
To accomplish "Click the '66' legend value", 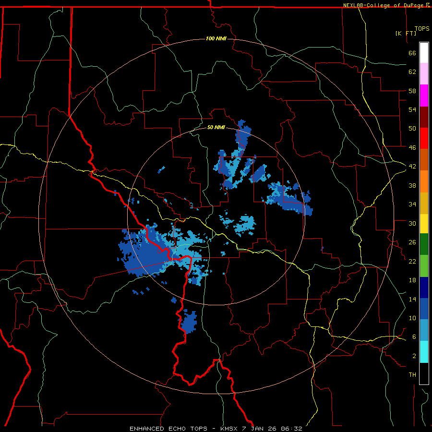I will [x=412, y=53].
